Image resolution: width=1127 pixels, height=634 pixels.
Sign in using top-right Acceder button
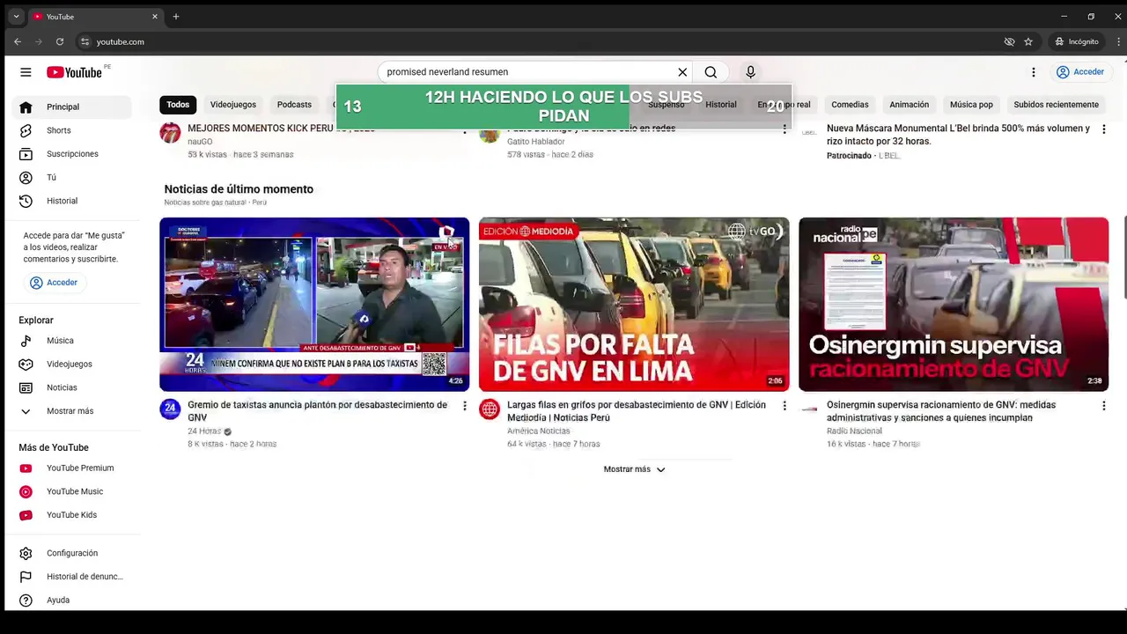click(1080, 72)
